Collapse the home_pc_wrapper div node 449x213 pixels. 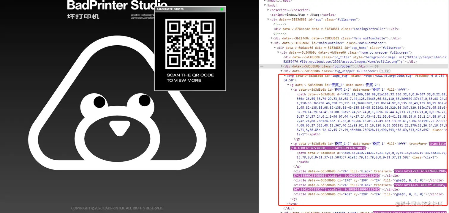(x=278, y=52)
